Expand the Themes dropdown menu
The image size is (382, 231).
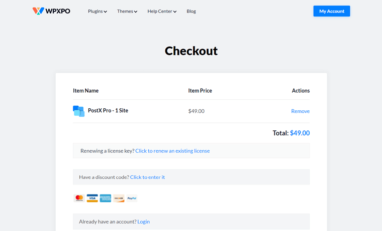tap(127, 11)
